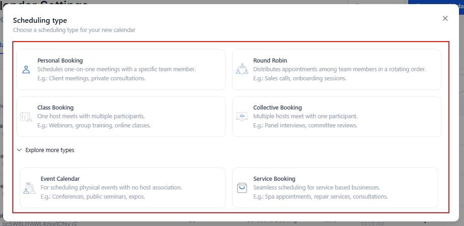Click the Round Robin rotating people icon
Image resolution: width=464 pixels, height=226 pixels.
click(x=242, y=69)
